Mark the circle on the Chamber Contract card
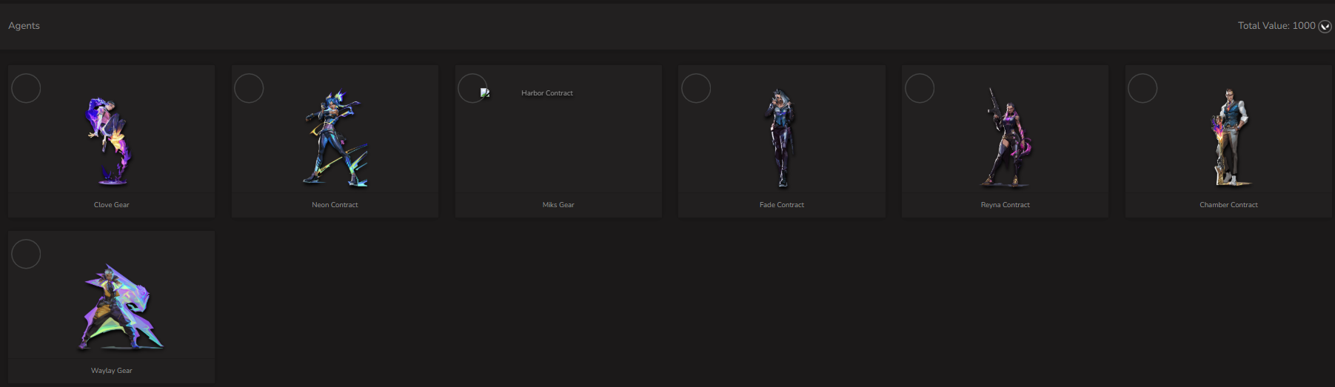 1142,89
